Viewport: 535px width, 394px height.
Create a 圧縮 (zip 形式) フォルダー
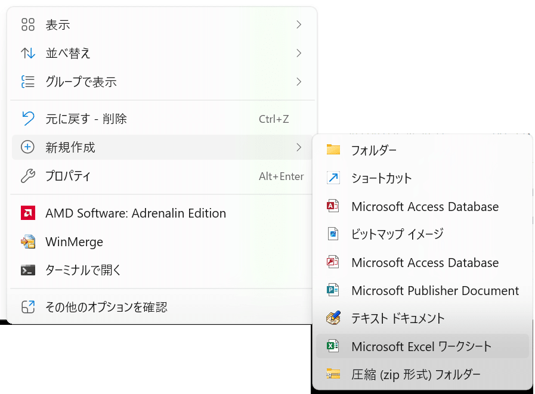(422, 374)
